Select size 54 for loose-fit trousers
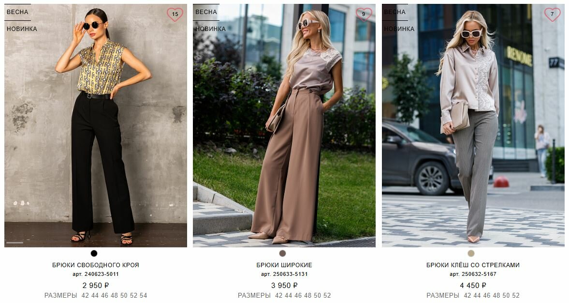Image resolution: width=569 pixels, height=303 pixels. (x=144, y=295)
